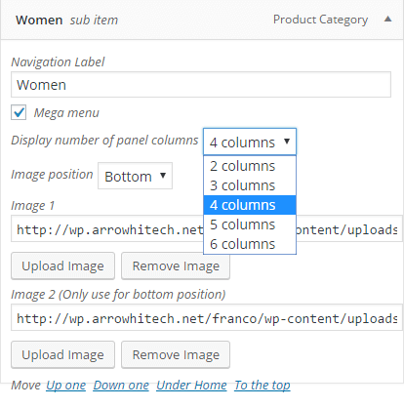Click the Image 1 URL field
Viewport: 404px width, 408px height.
click(x=207, y=228)
